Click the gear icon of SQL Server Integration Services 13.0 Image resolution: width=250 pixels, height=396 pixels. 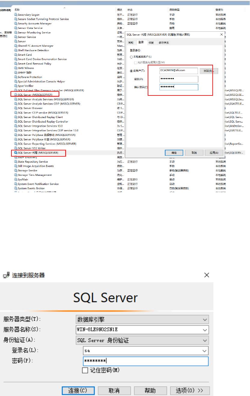click(x=16, y=126)
